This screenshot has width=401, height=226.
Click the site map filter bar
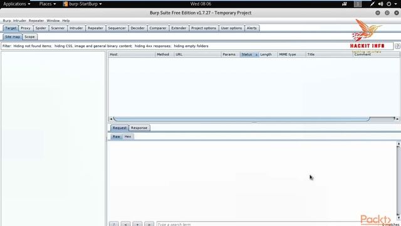click(x=197, y=46)
